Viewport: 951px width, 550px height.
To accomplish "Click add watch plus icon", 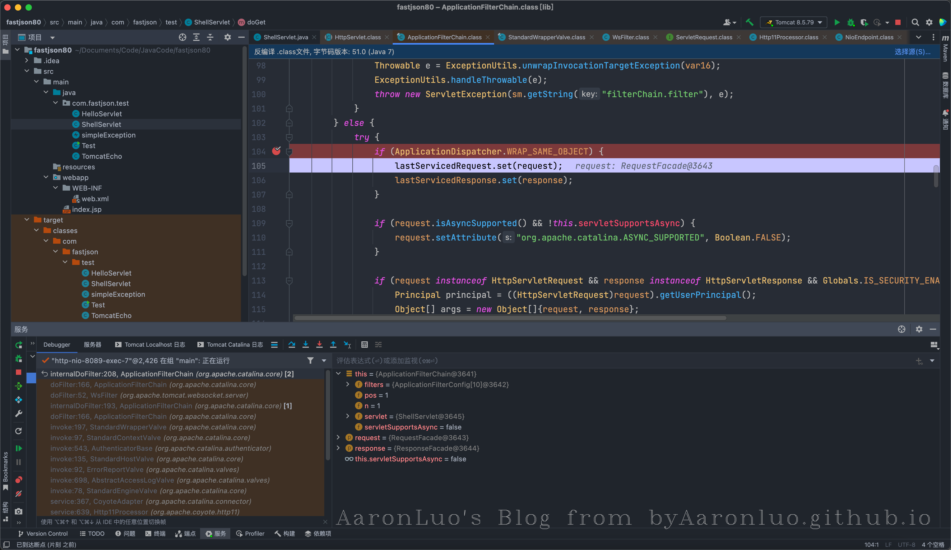I will coord(919,361).
